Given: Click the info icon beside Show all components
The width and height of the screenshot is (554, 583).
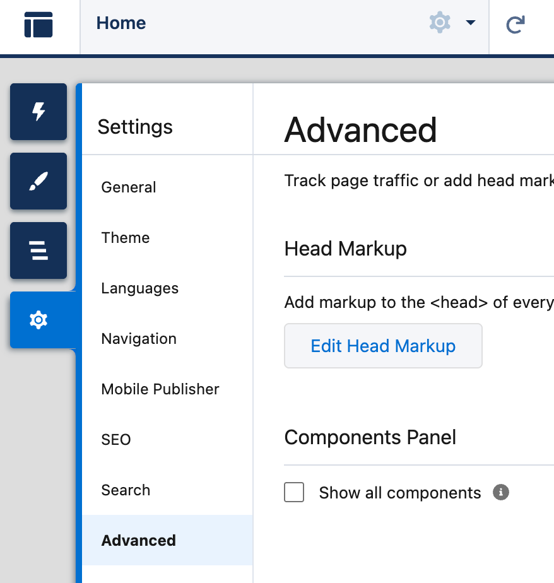Looking at the screenshot, I should coord(500,492).
